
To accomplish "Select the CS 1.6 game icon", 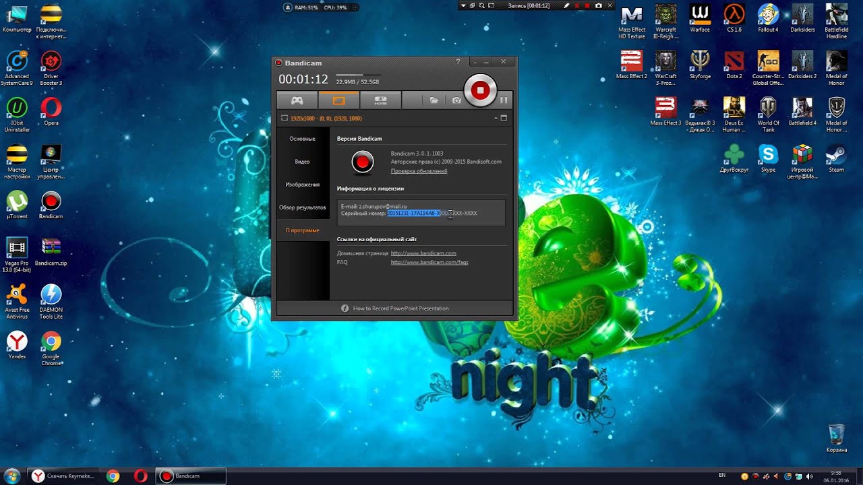I will (734, 19).
